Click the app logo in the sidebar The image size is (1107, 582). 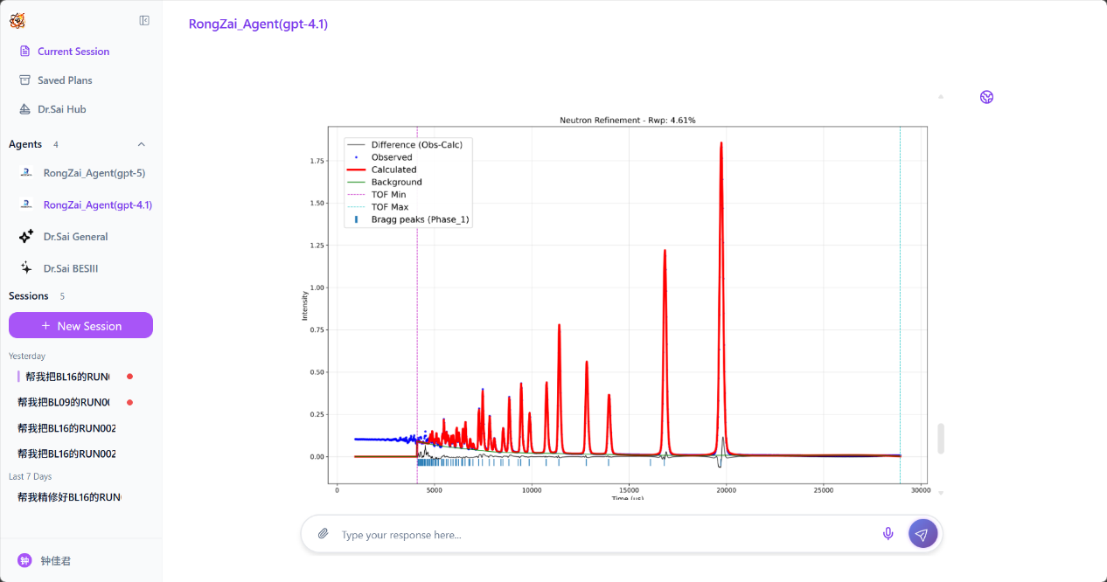tap(17, 21)
